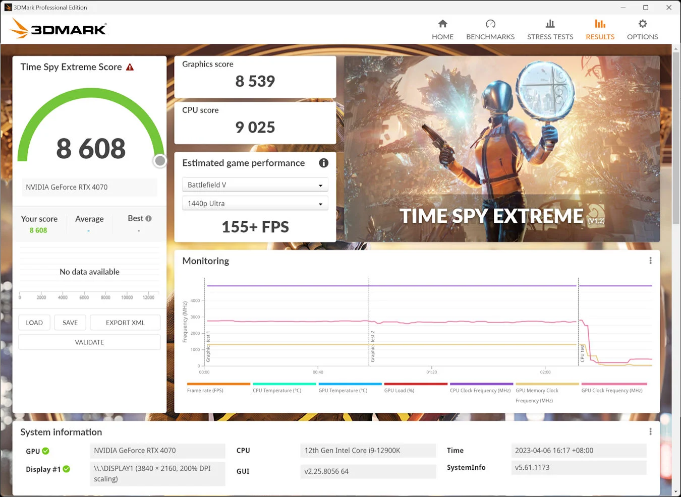Click the CPU test marker in chart
681x497 pixels.
point(582,353)
